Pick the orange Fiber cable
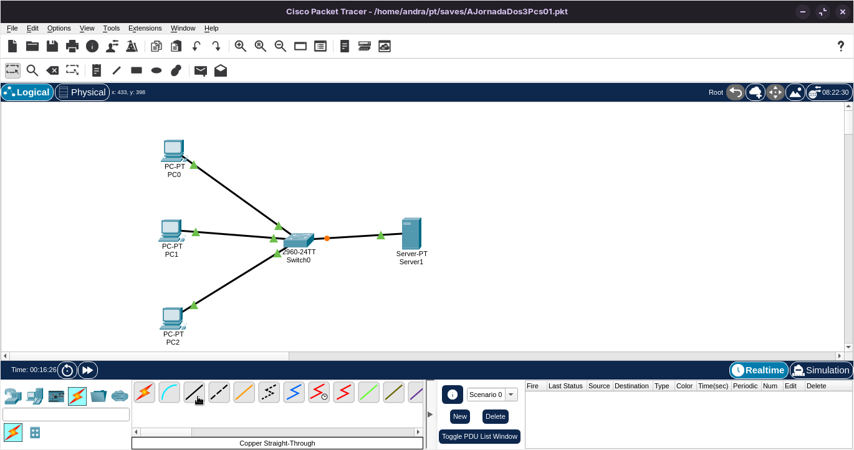This screenshot has height=450, width=854. click(x=244, y=392)
